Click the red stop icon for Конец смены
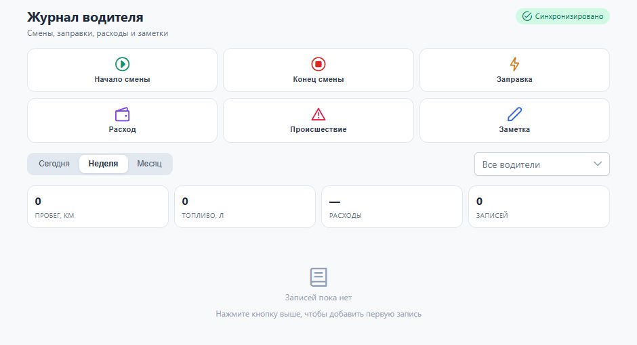The width and height of the screenshot is (637, 345). click(318, 64)
